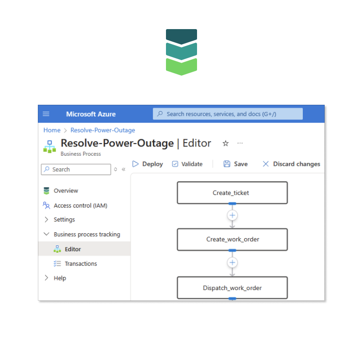Screen dimensions: 363x340
Task: Go to the Home breadcrumb
Action: click(x=52, y=130)
